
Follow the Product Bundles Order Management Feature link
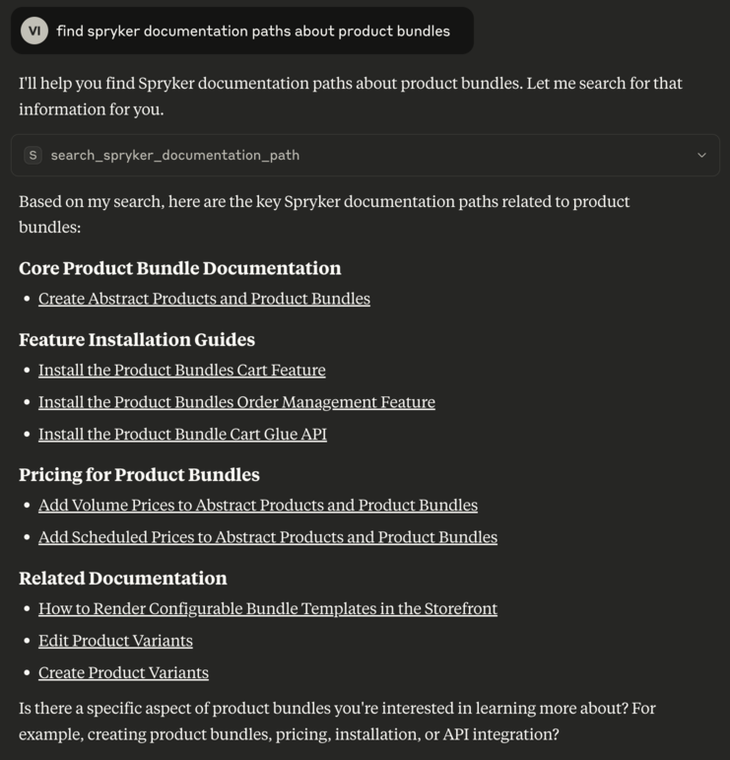point(236,402)
